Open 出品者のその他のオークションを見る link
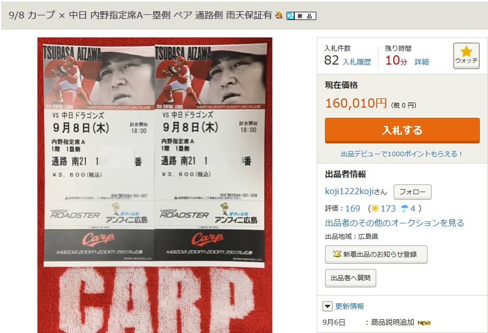The image size is (488, 333). point(395,223)
